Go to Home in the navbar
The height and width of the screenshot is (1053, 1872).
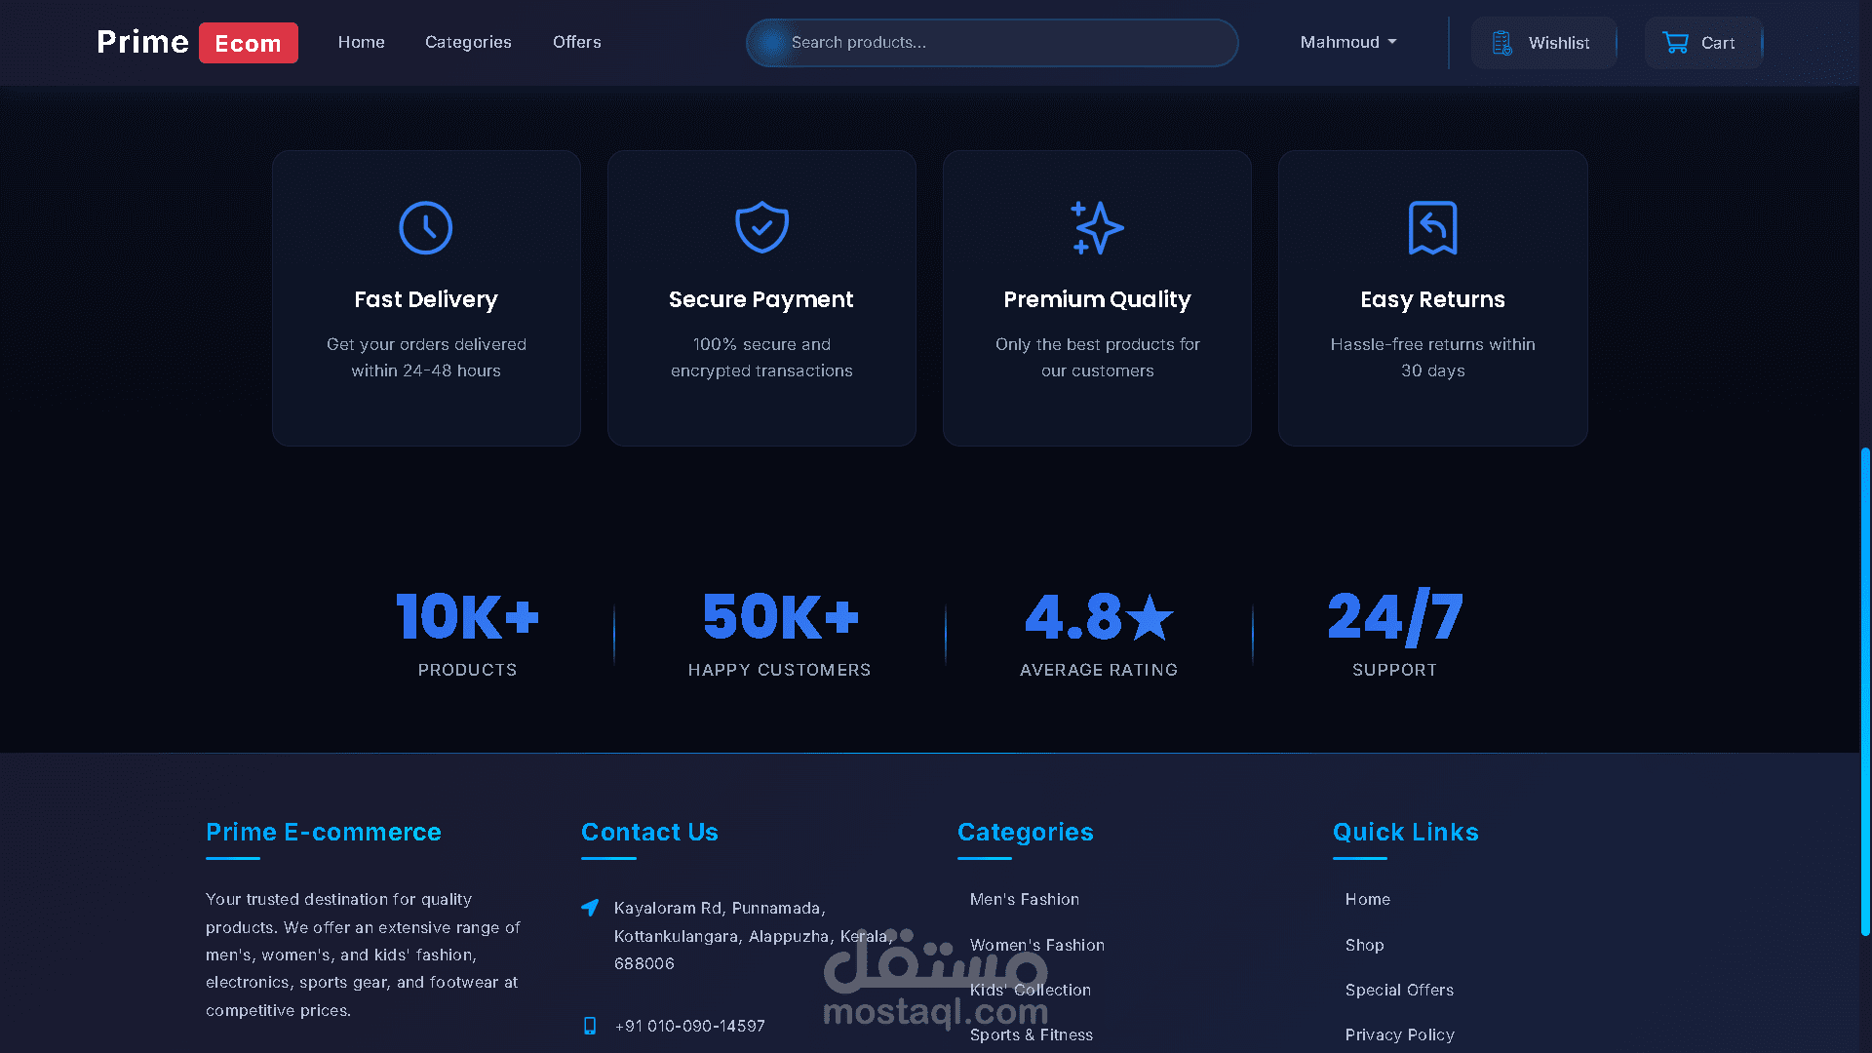tap(361, 42)
